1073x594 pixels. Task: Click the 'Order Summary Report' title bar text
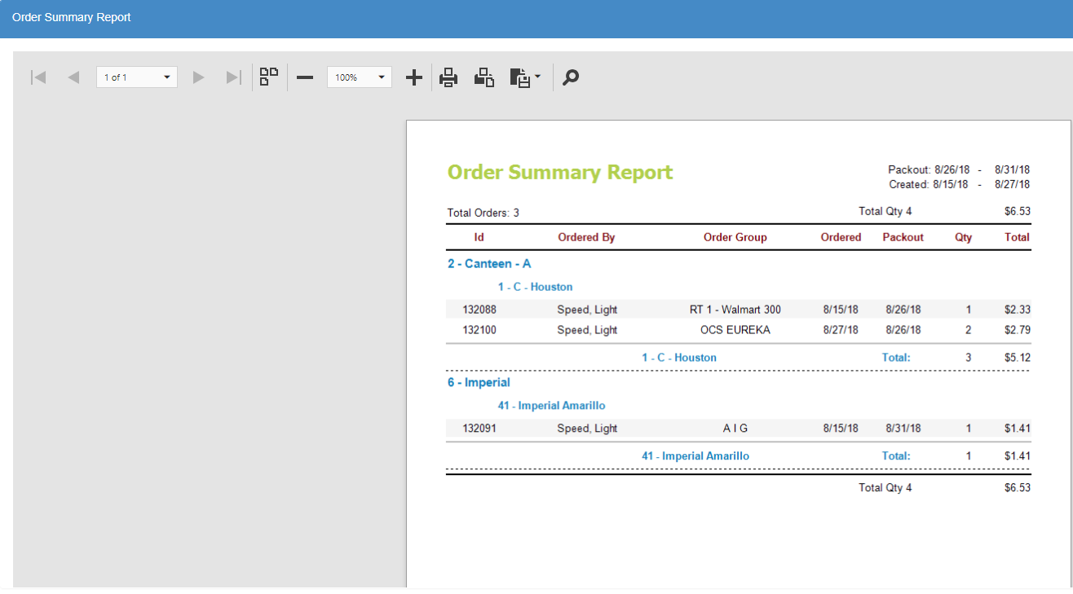tap(72, 17)
